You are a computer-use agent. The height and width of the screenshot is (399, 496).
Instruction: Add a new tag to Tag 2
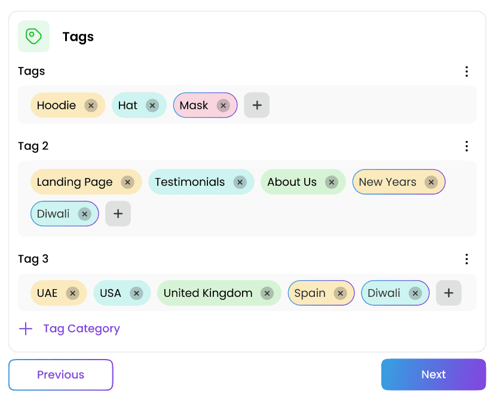click(118, 214)
